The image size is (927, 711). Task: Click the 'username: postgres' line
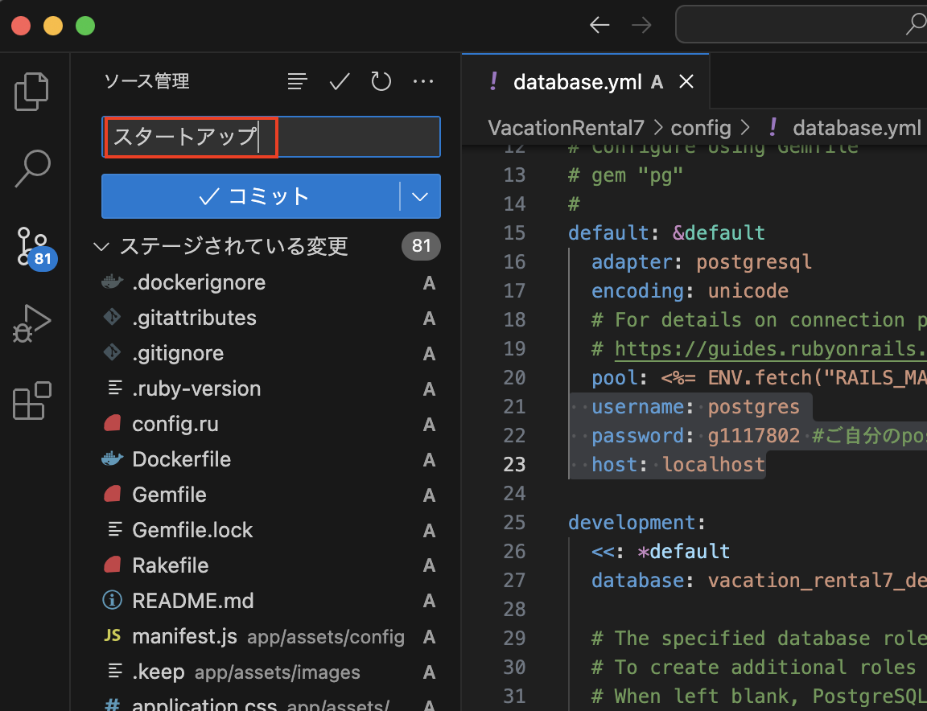pyautogui.click(x=695, y=407)
